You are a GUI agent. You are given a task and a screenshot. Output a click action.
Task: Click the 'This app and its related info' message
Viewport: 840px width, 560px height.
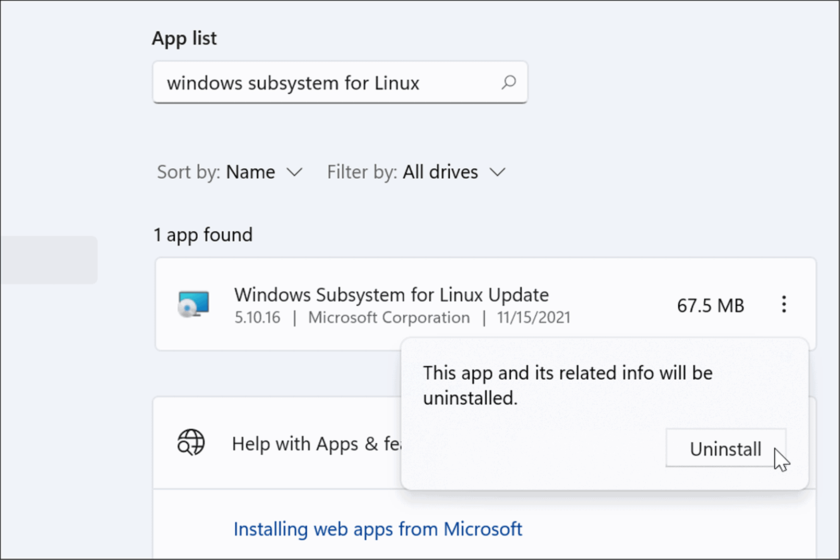pyautogui.click(x=568, y=385)
